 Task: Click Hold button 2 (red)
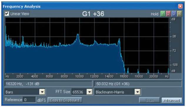click(x=168, y=14)
